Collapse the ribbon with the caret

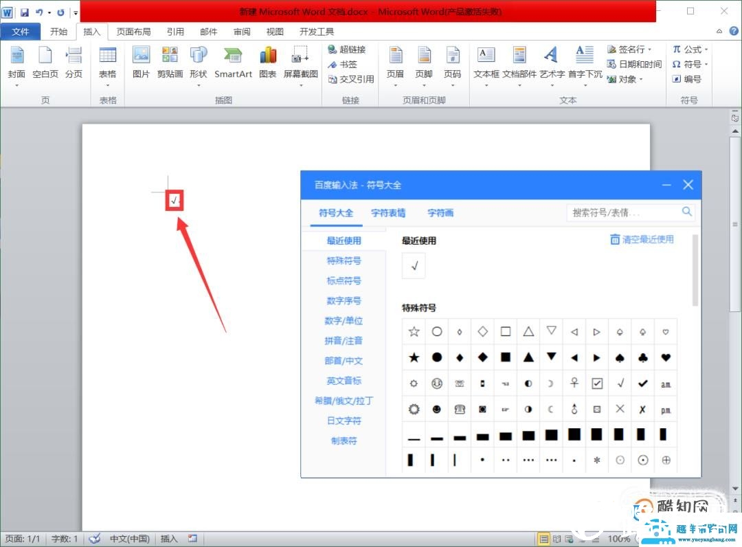[719, 31]
